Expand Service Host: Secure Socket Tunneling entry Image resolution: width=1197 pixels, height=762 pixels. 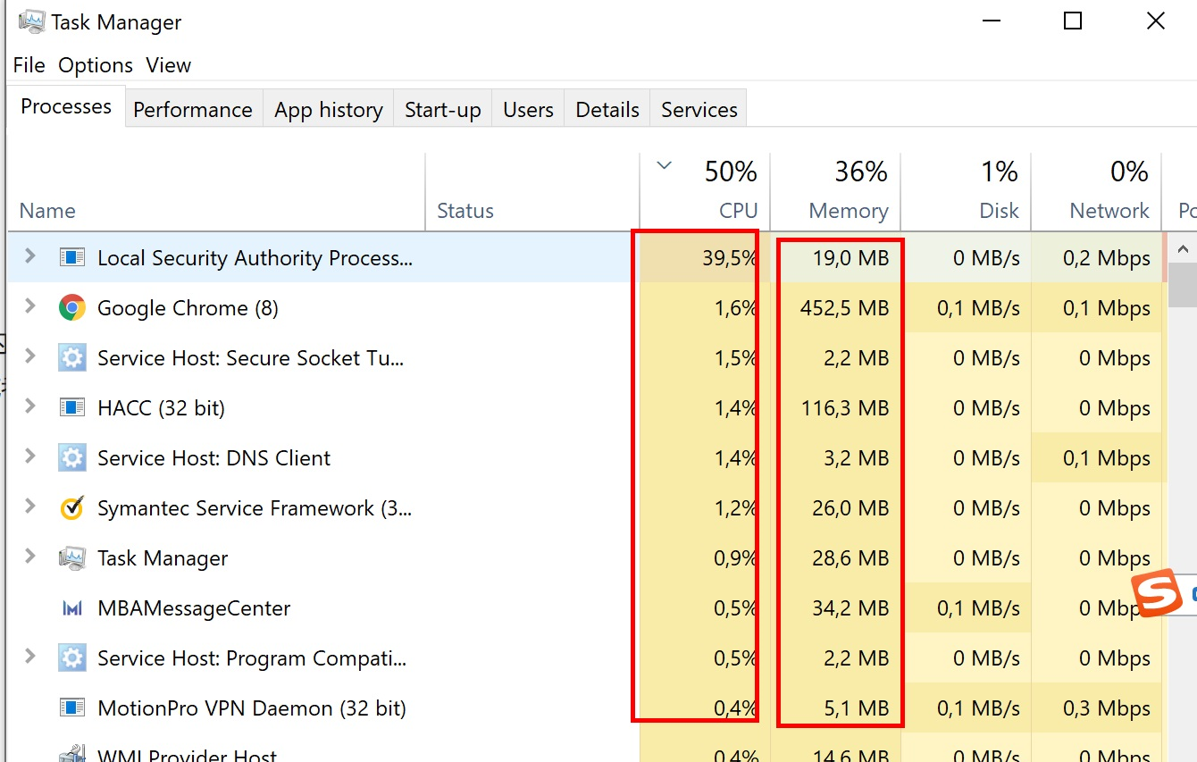pyautogui.click(x=30, y=357)
